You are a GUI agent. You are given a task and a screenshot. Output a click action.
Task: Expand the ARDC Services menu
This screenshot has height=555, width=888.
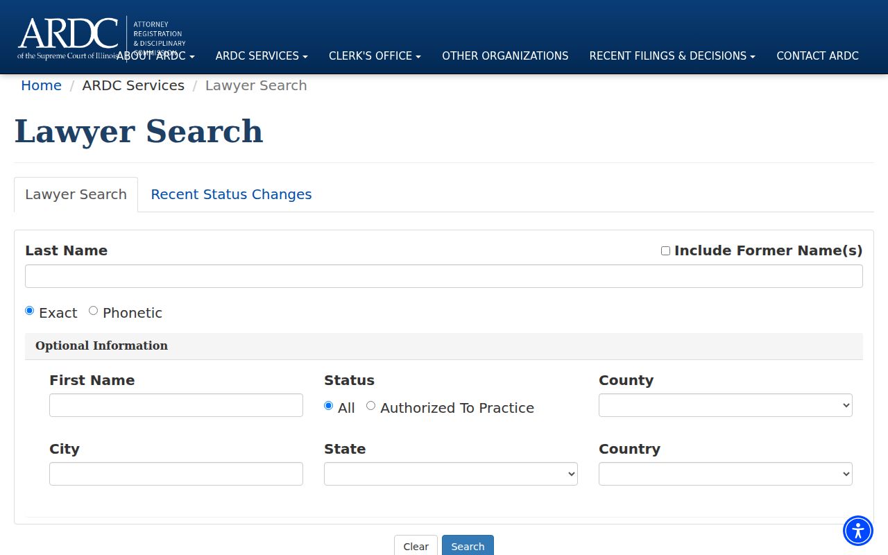tap(262, 56)
